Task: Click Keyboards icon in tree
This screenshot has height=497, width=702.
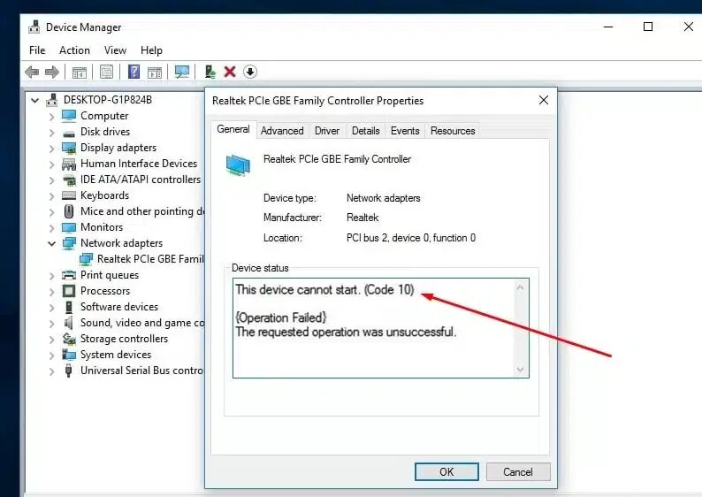Action: (69, 195)
